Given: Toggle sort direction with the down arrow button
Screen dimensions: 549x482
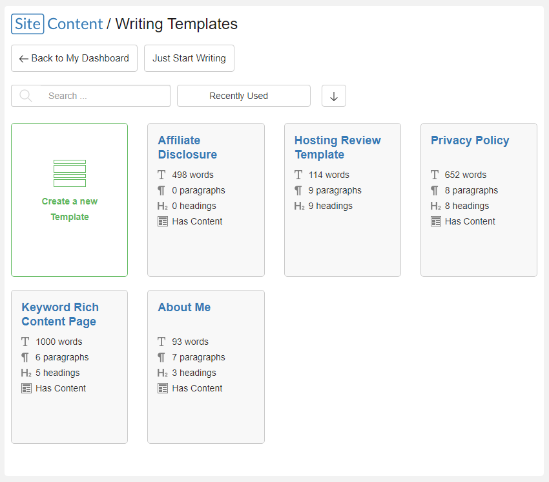Looking at the screenshot, I should point(334,96).
